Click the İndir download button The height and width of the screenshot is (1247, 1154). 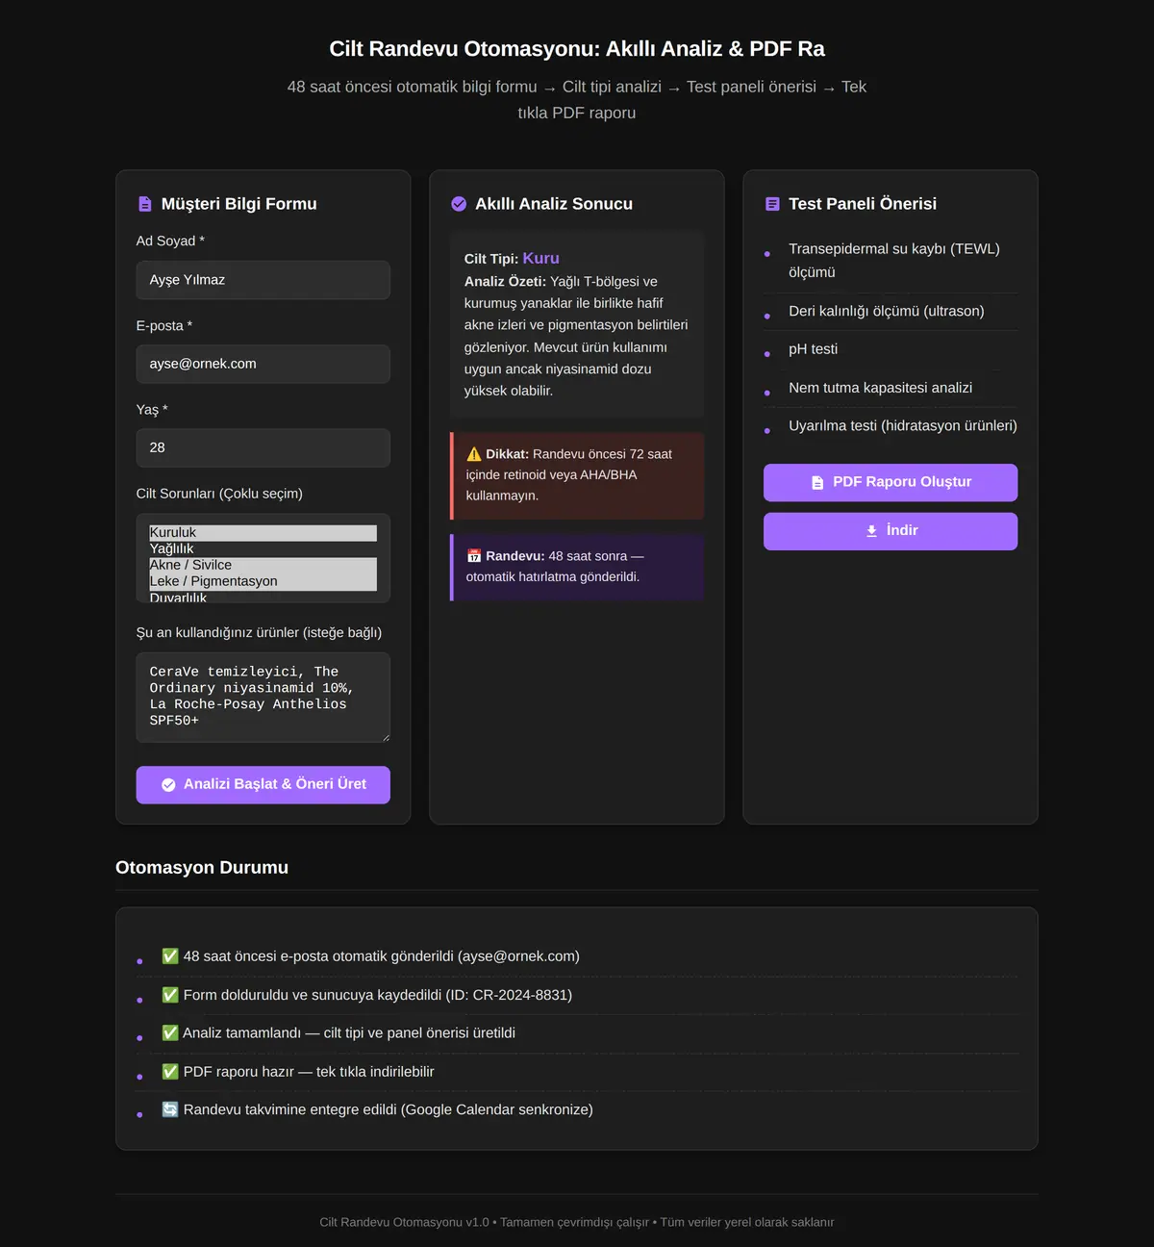point(891,531)
